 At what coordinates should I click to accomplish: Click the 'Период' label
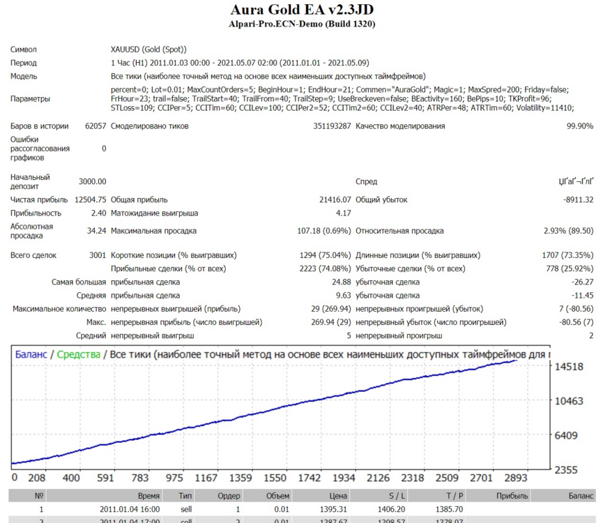(x=24, y=63)
